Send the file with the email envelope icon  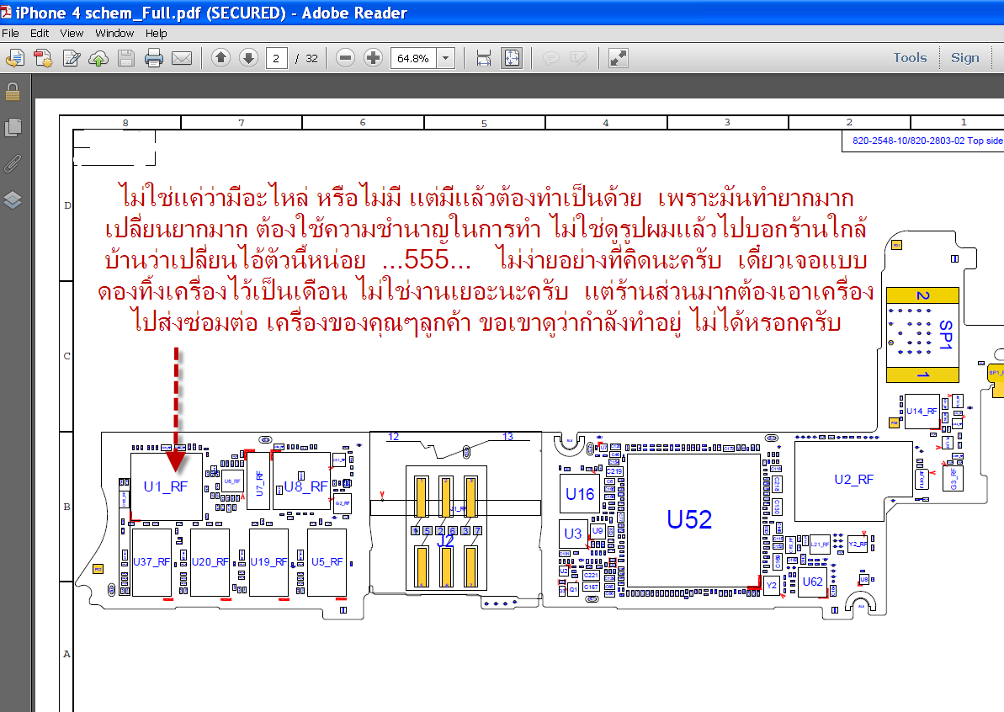pyautogui.click(x=182, y=58)
